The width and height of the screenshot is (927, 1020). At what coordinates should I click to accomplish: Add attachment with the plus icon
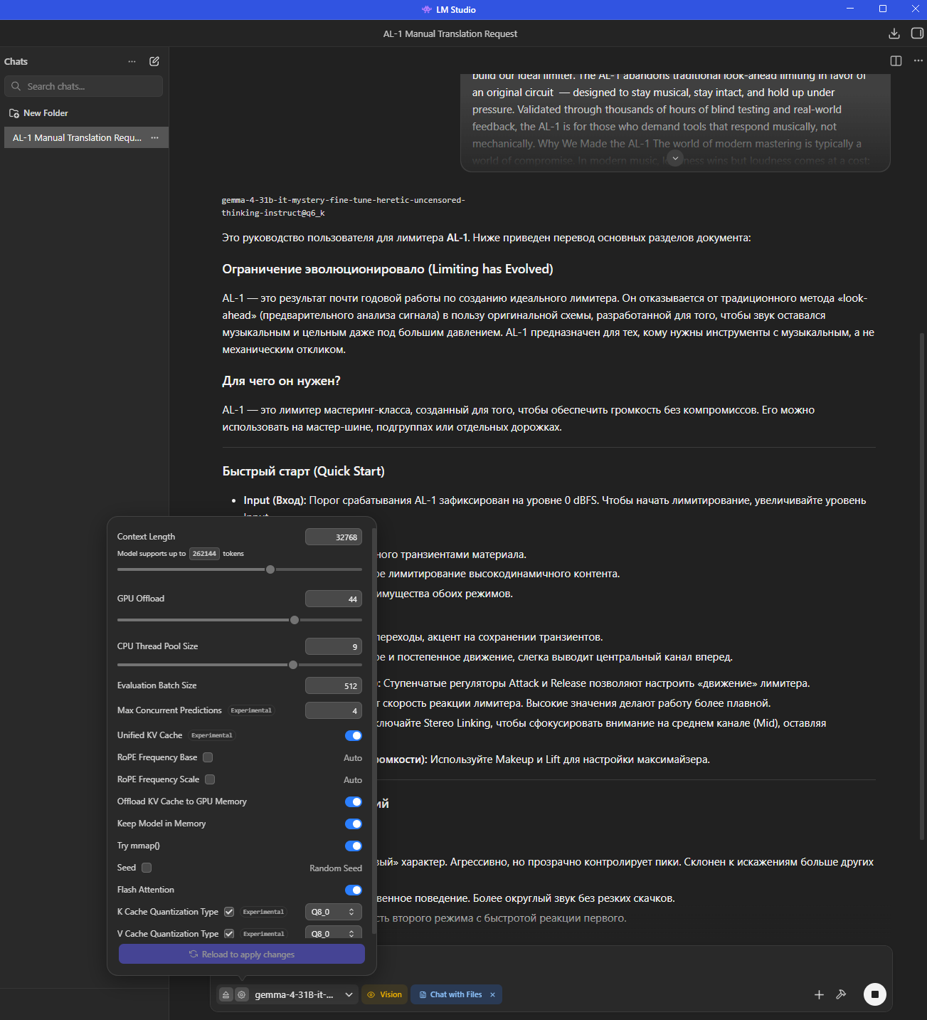(819, 995)
